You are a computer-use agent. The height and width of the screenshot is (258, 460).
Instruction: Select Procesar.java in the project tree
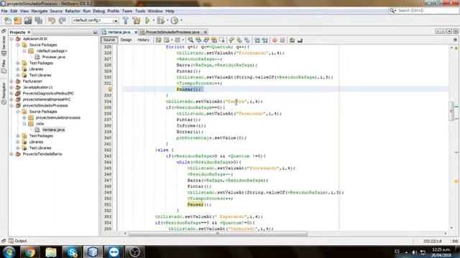[x=53, y=57]
